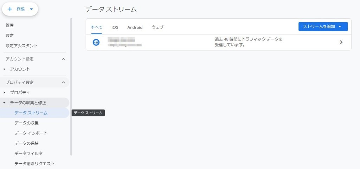The width and height of the screenshot is (360, 169).
Task: Collapse the プロパティ設定 section
Action: pyautogui.click(x=63, y=82)
